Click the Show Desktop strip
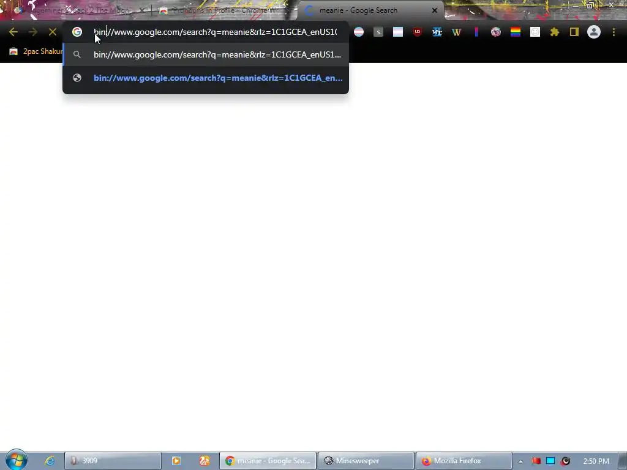Viewport: 627px width, 470px height. [623, 461]
